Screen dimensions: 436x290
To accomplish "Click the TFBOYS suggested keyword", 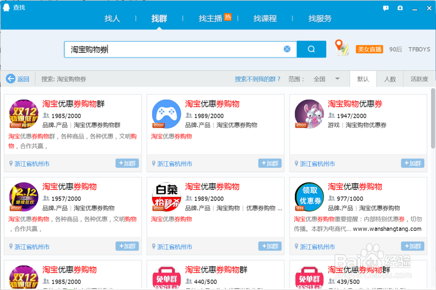I will click(419, 49).
